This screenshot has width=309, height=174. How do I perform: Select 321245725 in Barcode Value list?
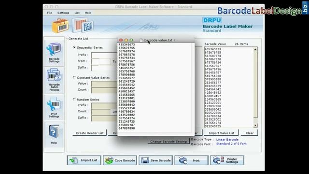tap(212, 126)
